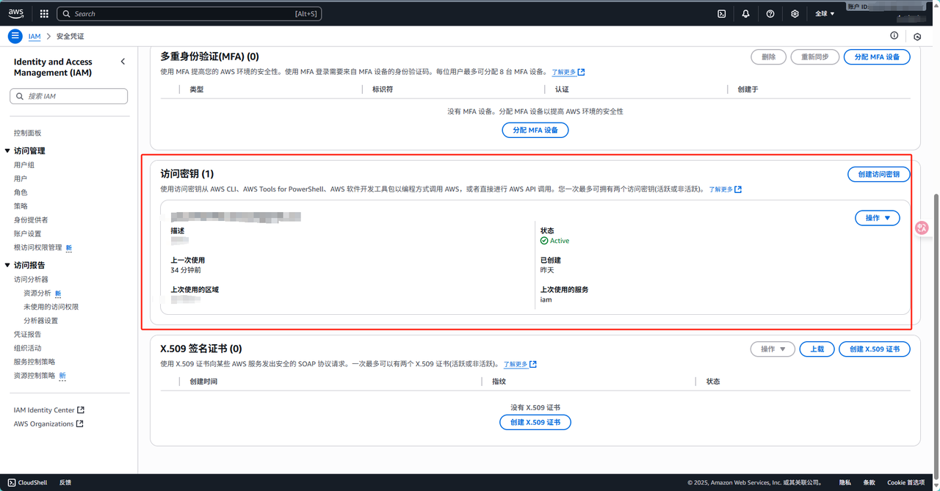
Task: Open the help question mark icon
Action: click(770, 13)
